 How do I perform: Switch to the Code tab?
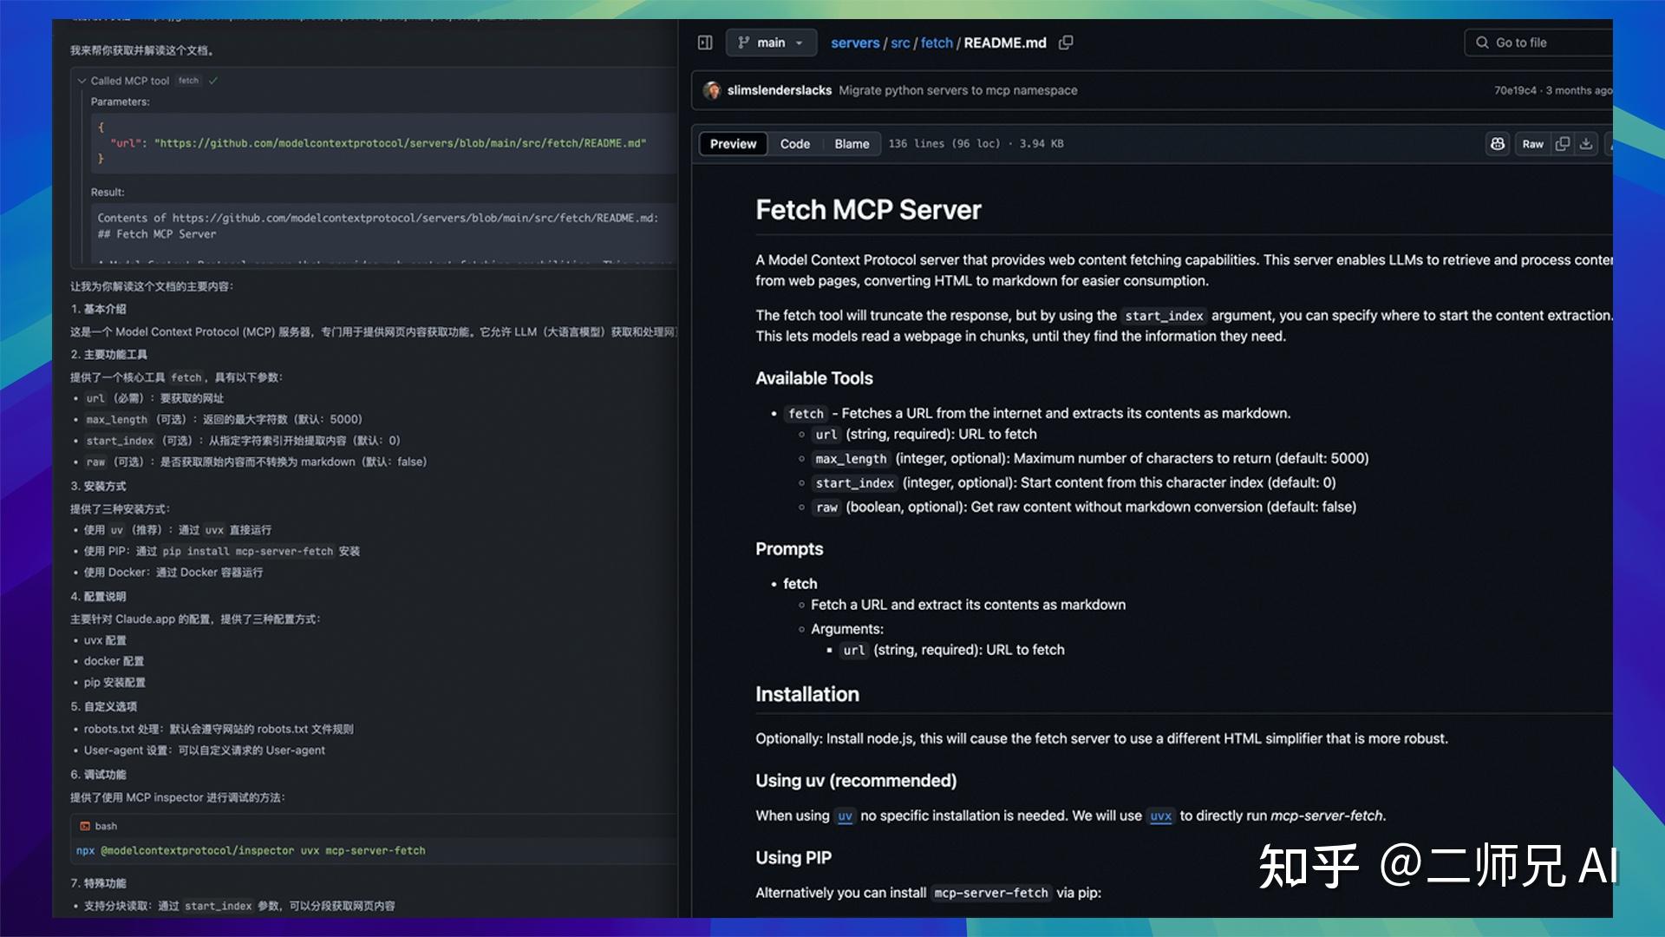tap(794, 143)
